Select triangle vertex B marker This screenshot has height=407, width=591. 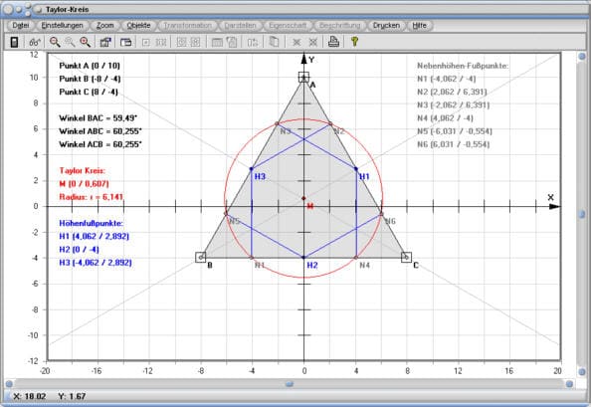tap(201, 258)
